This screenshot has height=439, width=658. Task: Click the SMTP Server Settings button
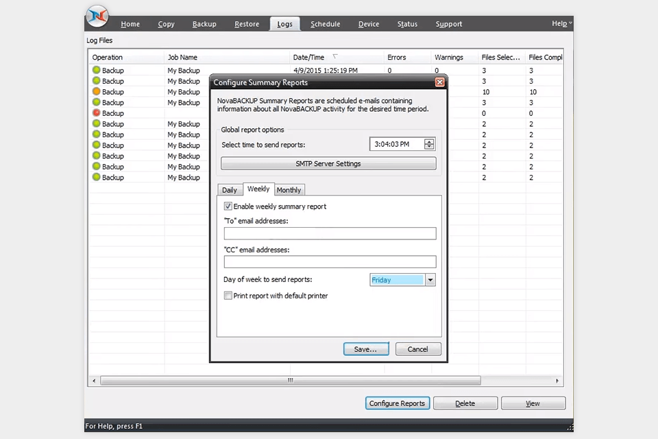pos(328,163)
